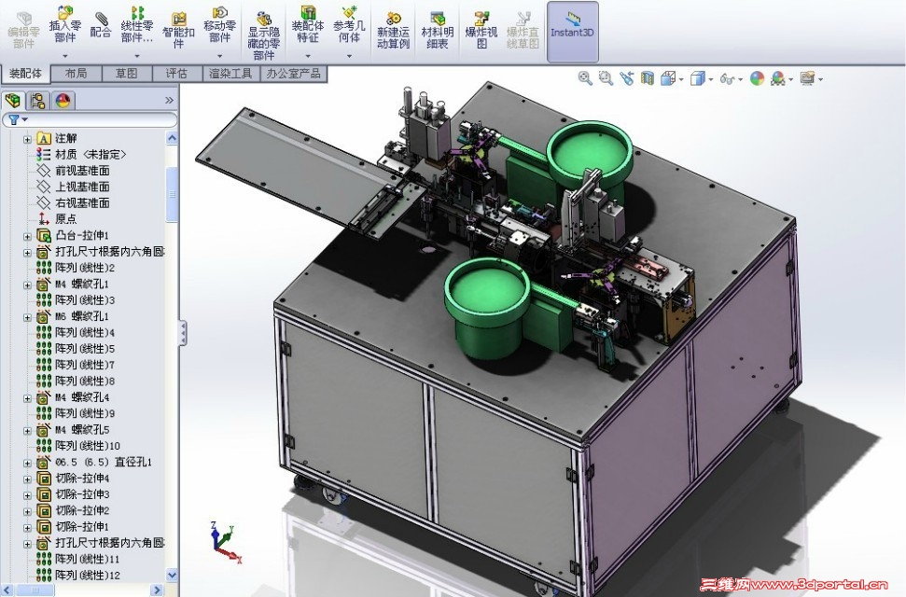Switch to the 草图 tab
The height and width of the screenshot is (597, 906).
(127, 74)
